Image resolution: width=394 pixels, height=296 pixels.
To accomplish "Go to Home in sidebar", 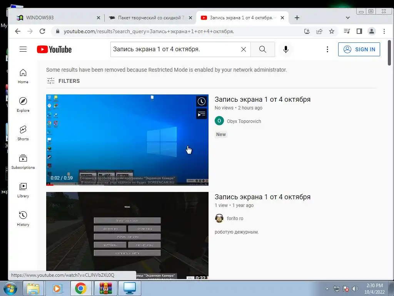I will tap(23, 76).
